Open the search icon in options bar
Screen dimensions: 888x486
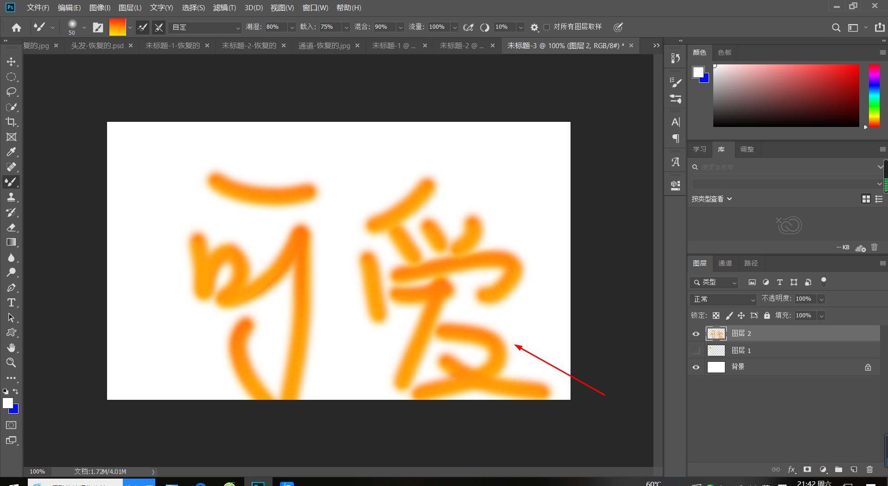(x=836, y=28)
